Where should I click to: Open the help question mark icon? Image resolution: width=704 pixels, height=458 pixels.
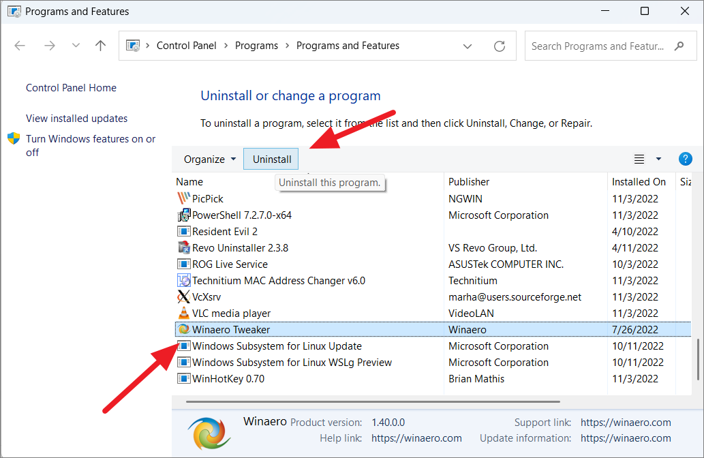point(685,159)
